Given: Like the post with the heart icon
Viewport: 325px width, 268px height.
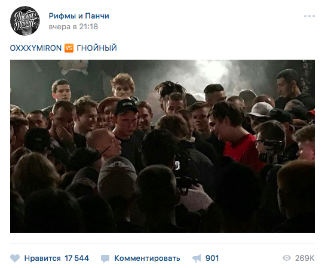Looking at the screenshot, I should pyautogui.click(x=15, y=258).
